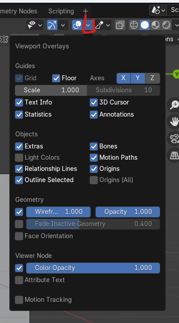Expand the eyedropper tool dropdown
Image resolution: width=179 pixels, height=323 pixels.
(x=108, y=25)
